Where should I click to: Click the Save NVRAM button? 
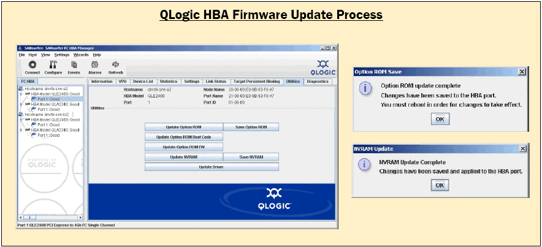click(x=251, y=157)
